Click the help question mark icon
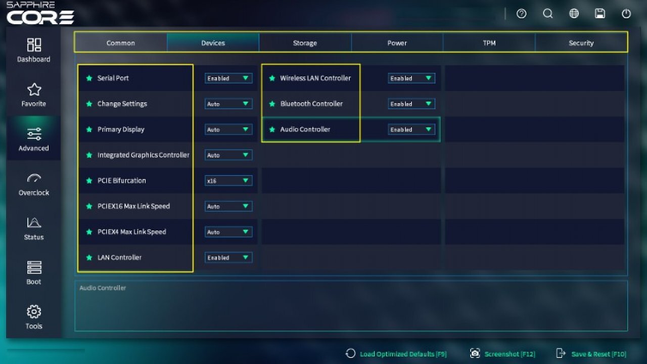 pyautogui.click(x=522, y=14)
